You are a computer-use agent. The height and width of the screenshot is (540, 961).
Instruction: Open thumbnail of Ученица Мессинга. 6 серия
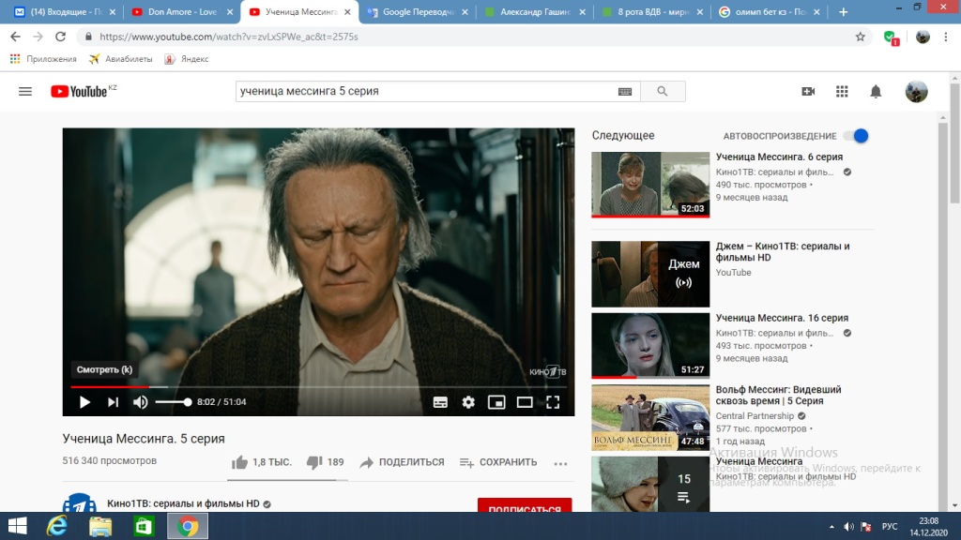(650, 185)
